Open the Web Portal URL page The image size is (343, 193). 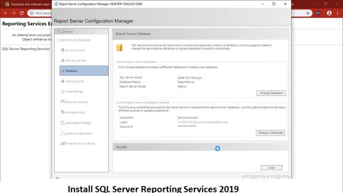(x=72, y=81)
